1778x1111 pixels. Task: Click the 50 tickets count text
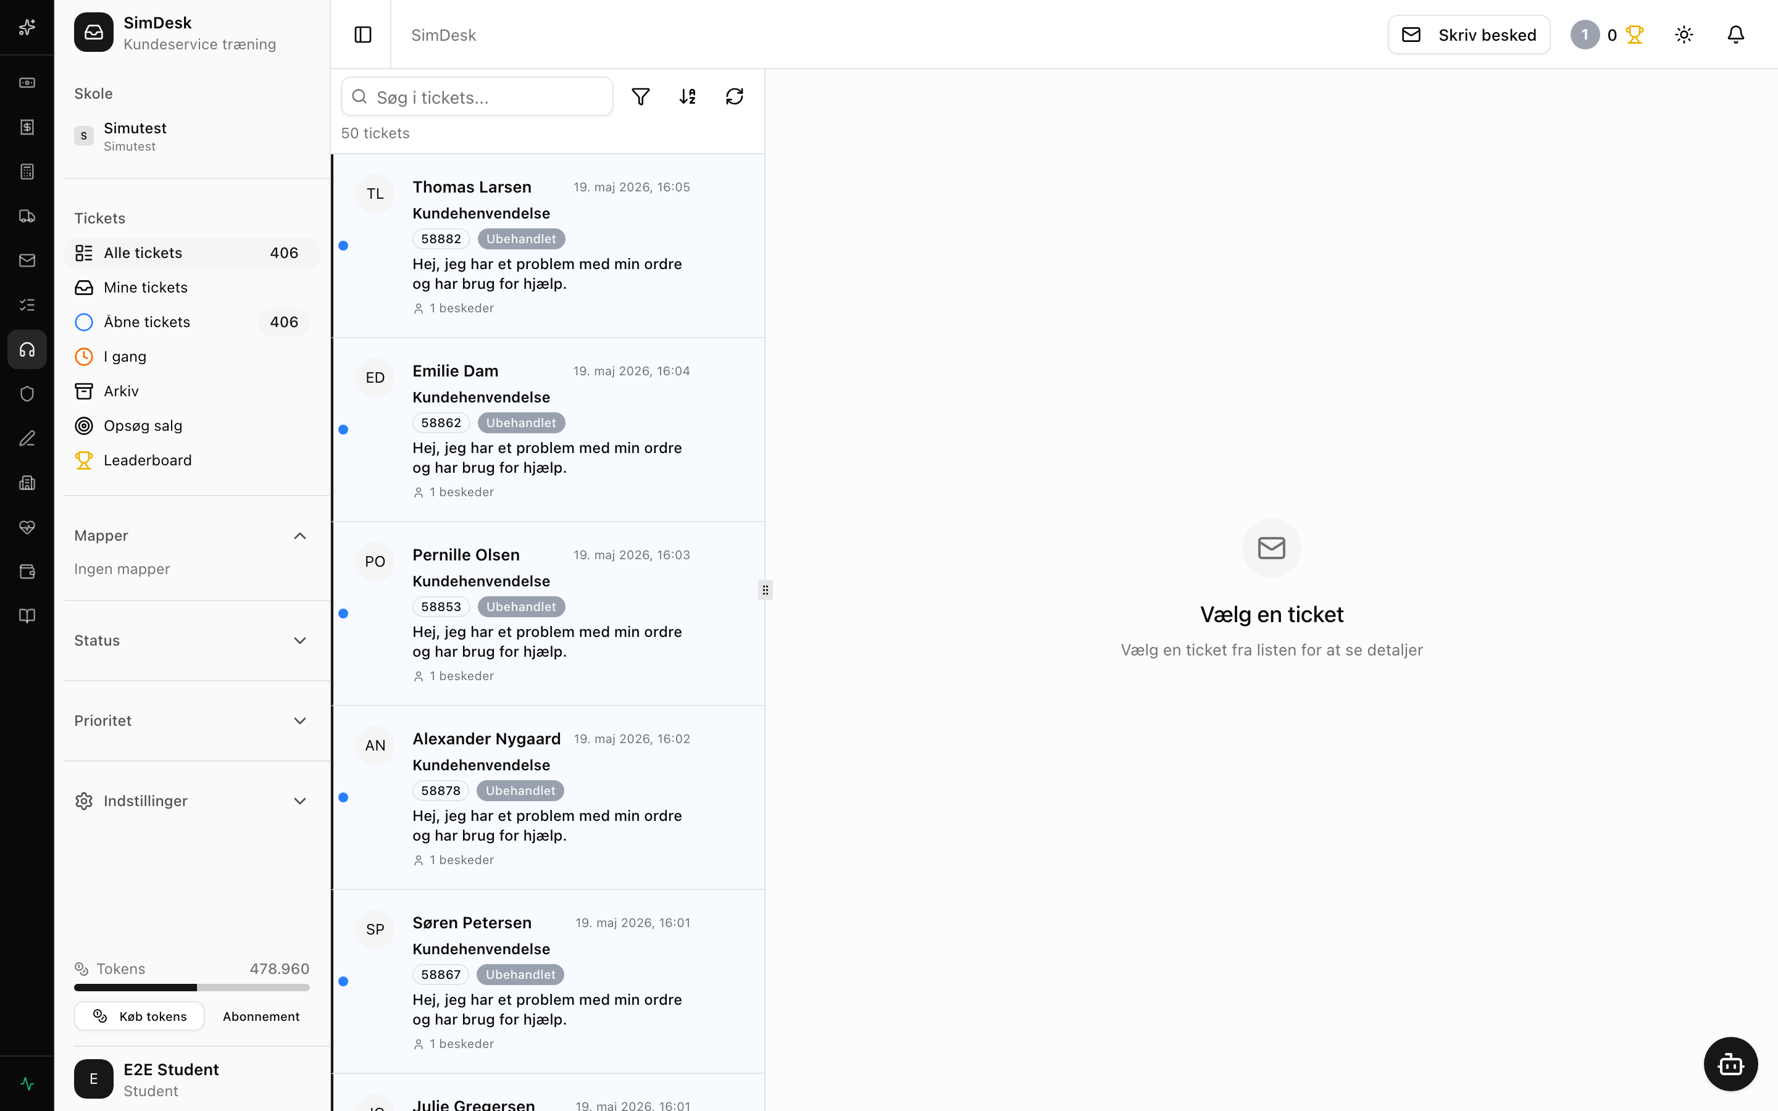coord(375,133)
